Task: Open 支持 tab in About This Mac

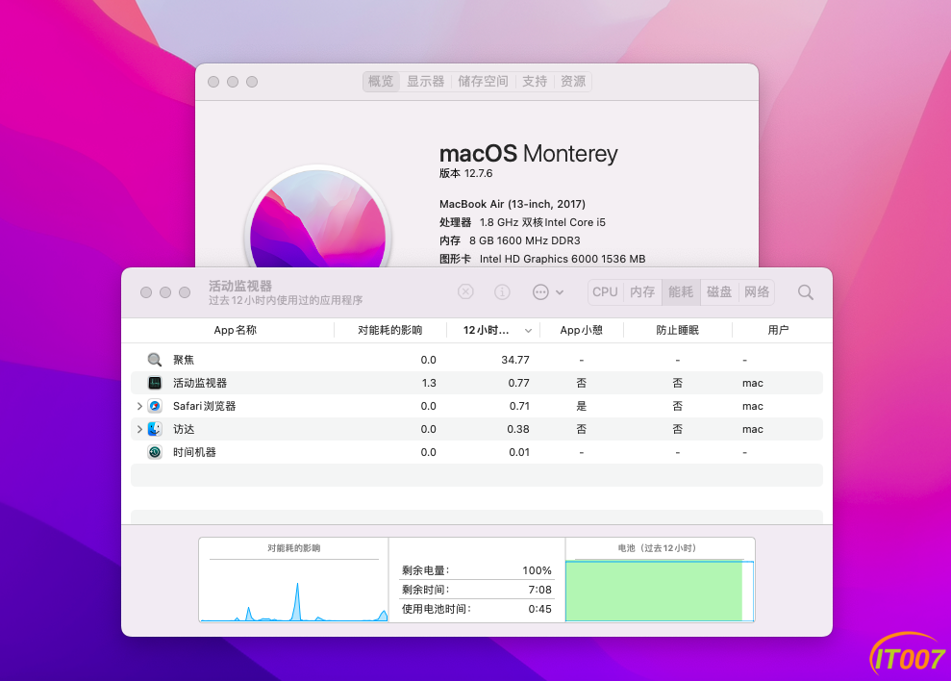Action: pos(535,82)
